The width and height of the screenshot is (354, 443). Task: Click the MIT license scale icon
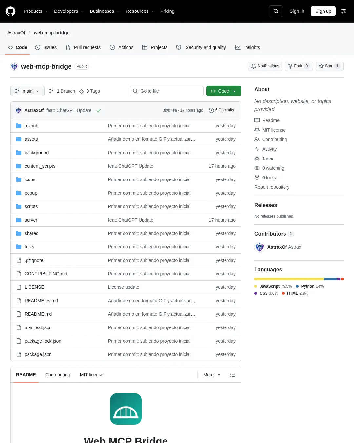(257, 130)
